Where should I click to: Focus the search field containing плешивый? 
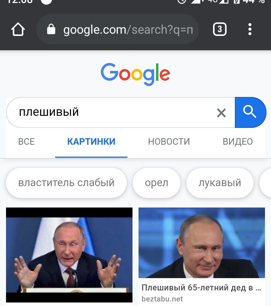[120, 112]
